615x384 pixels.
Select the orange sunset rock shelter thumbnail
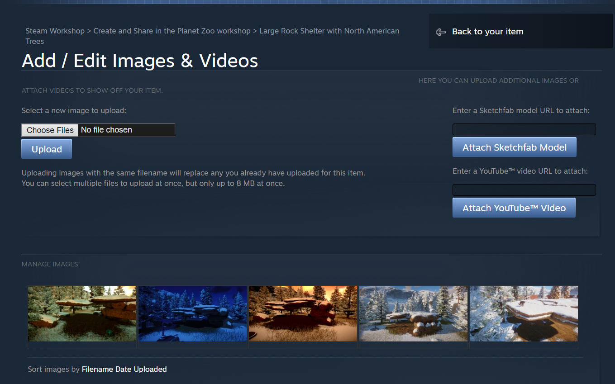(x=303, y=313)
